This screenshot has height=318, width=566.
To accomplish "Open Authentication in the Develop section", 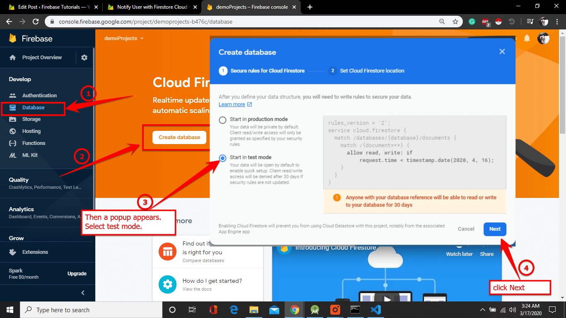I will click(39, 95).
